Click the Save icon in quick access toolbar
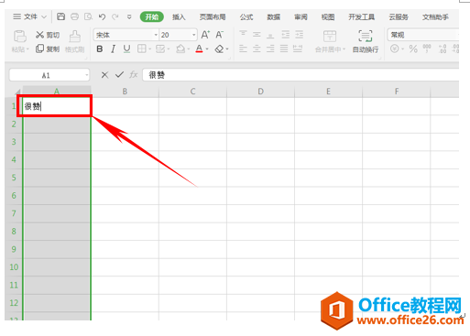Viewport: 470px width, 336px height. pyautogui.click(x=61, y=16)
